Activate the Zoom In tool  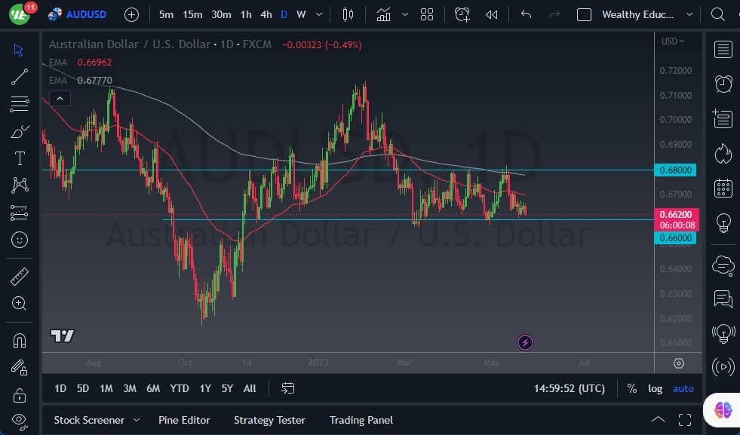click(x=20, y=304)
